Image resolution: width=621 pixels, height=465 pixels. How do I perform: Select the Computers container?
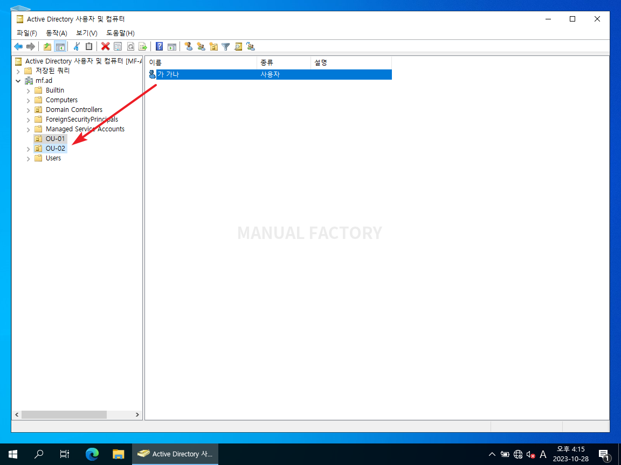(x=61, y=100)
